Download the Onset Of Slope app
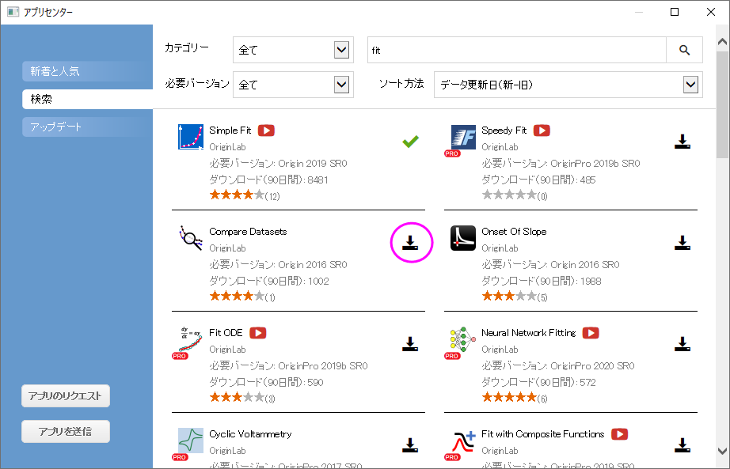730x469 pixels. coord(682,243)
